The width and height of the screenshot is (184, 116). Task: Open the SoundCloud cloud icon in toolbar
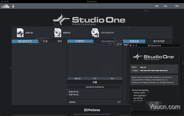click(5, 6)
